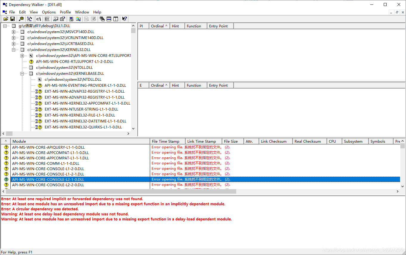Open the File menu
The width and height of the screenshot is (406, 255).
12,12
